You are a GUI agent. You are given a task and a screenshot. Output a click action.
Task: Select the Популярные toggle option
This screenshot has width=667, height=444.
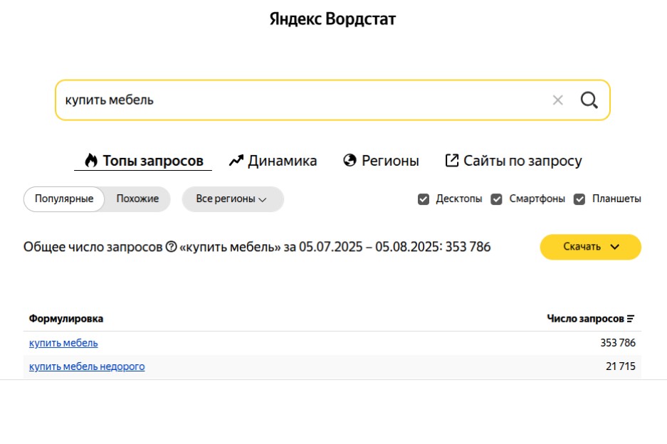click(64, 199)
